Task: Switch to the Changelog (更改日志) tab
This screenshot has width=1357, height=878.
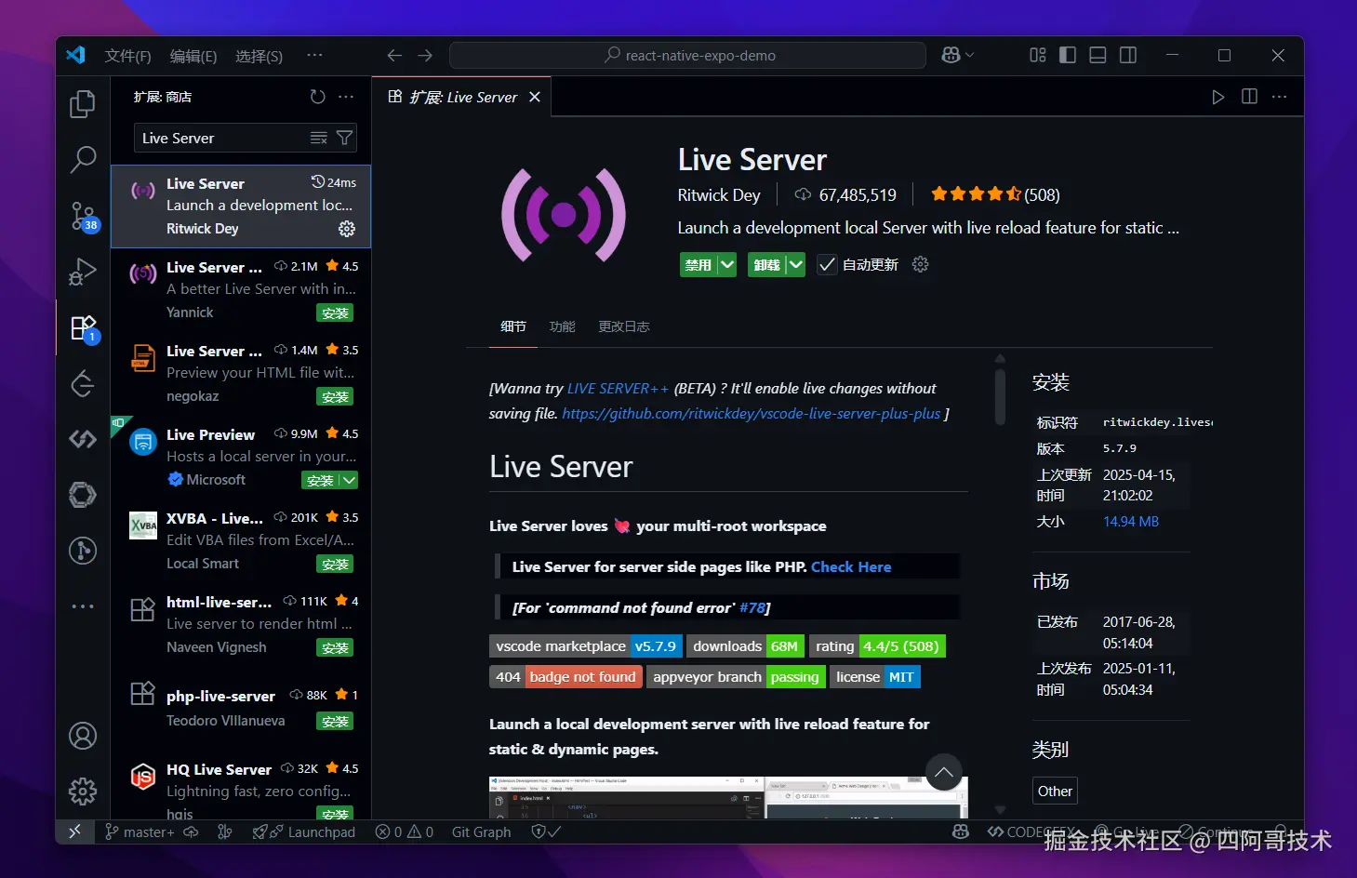Action: 624,326
